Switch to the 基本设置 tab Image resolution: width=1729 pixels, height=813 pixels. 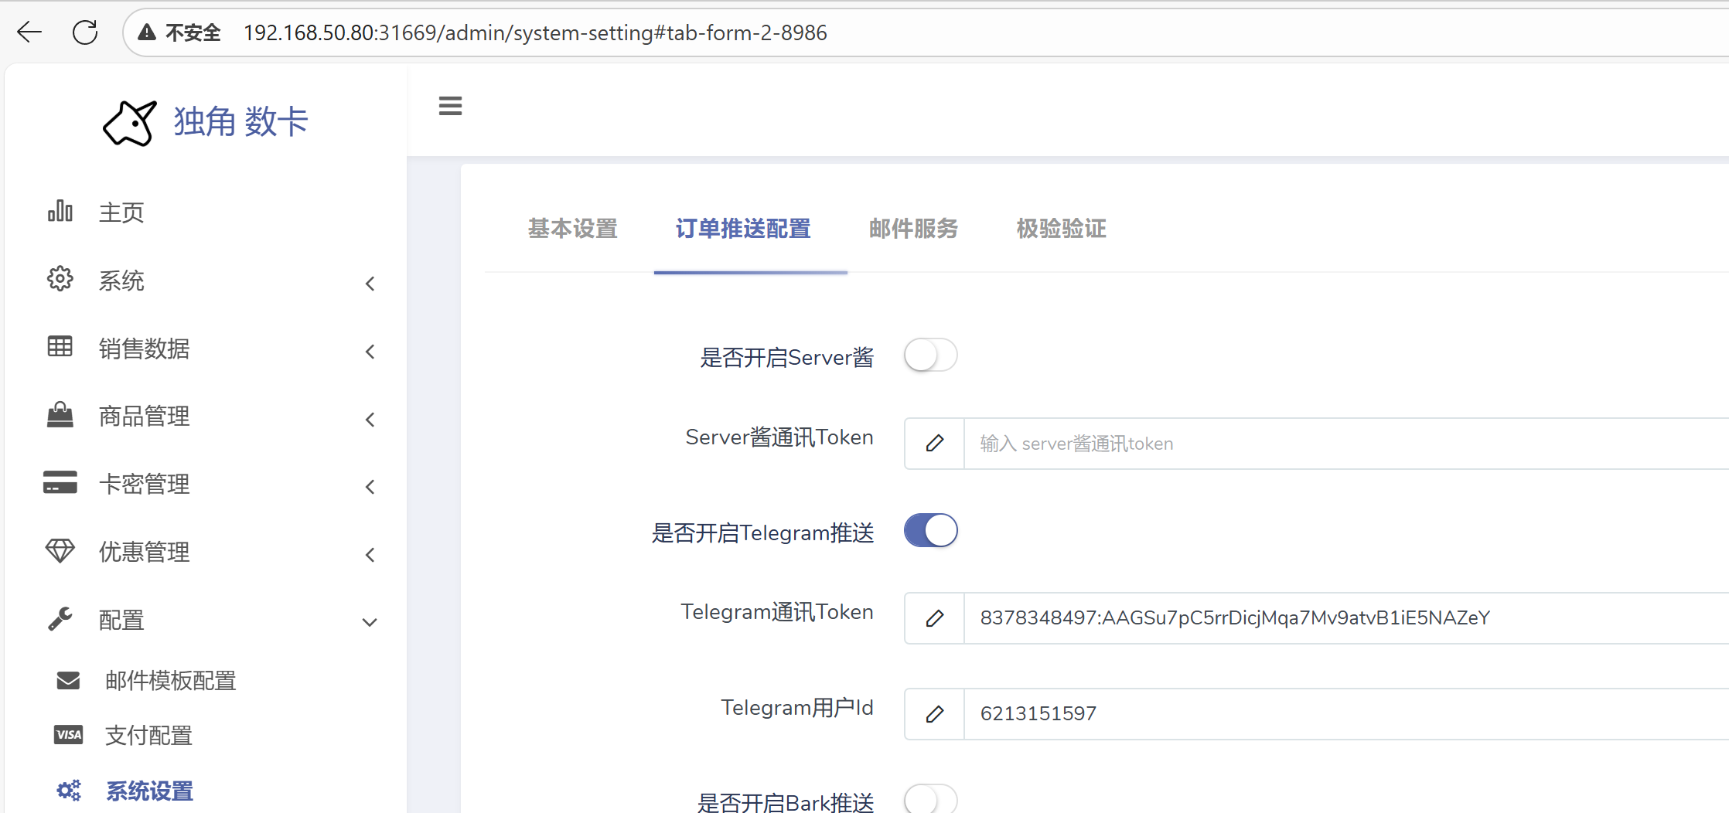point(572,229)
